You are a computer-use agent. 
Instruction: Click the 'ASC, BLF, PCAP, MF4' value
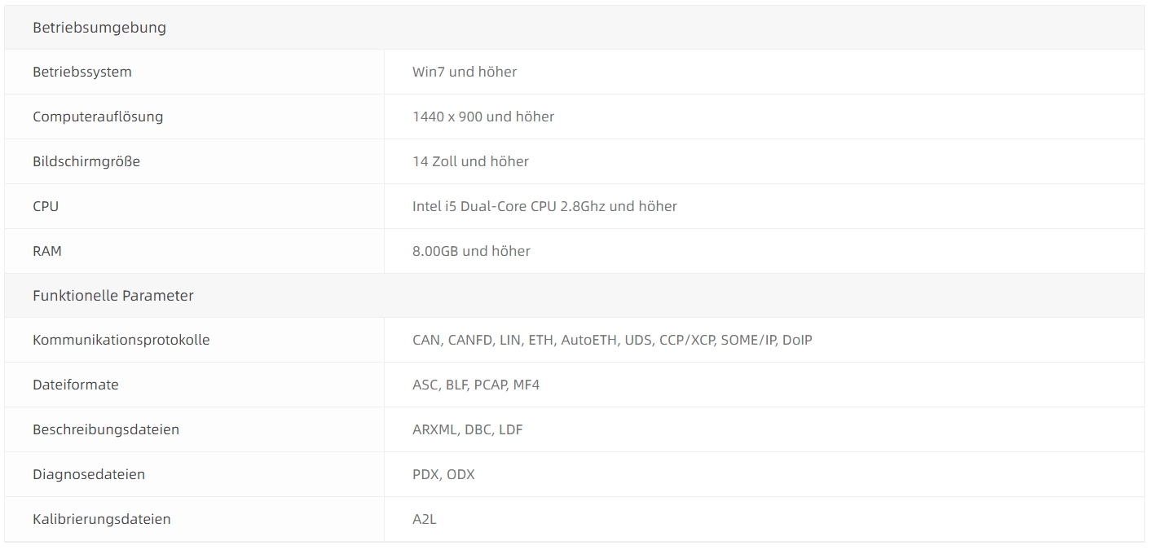476,385
